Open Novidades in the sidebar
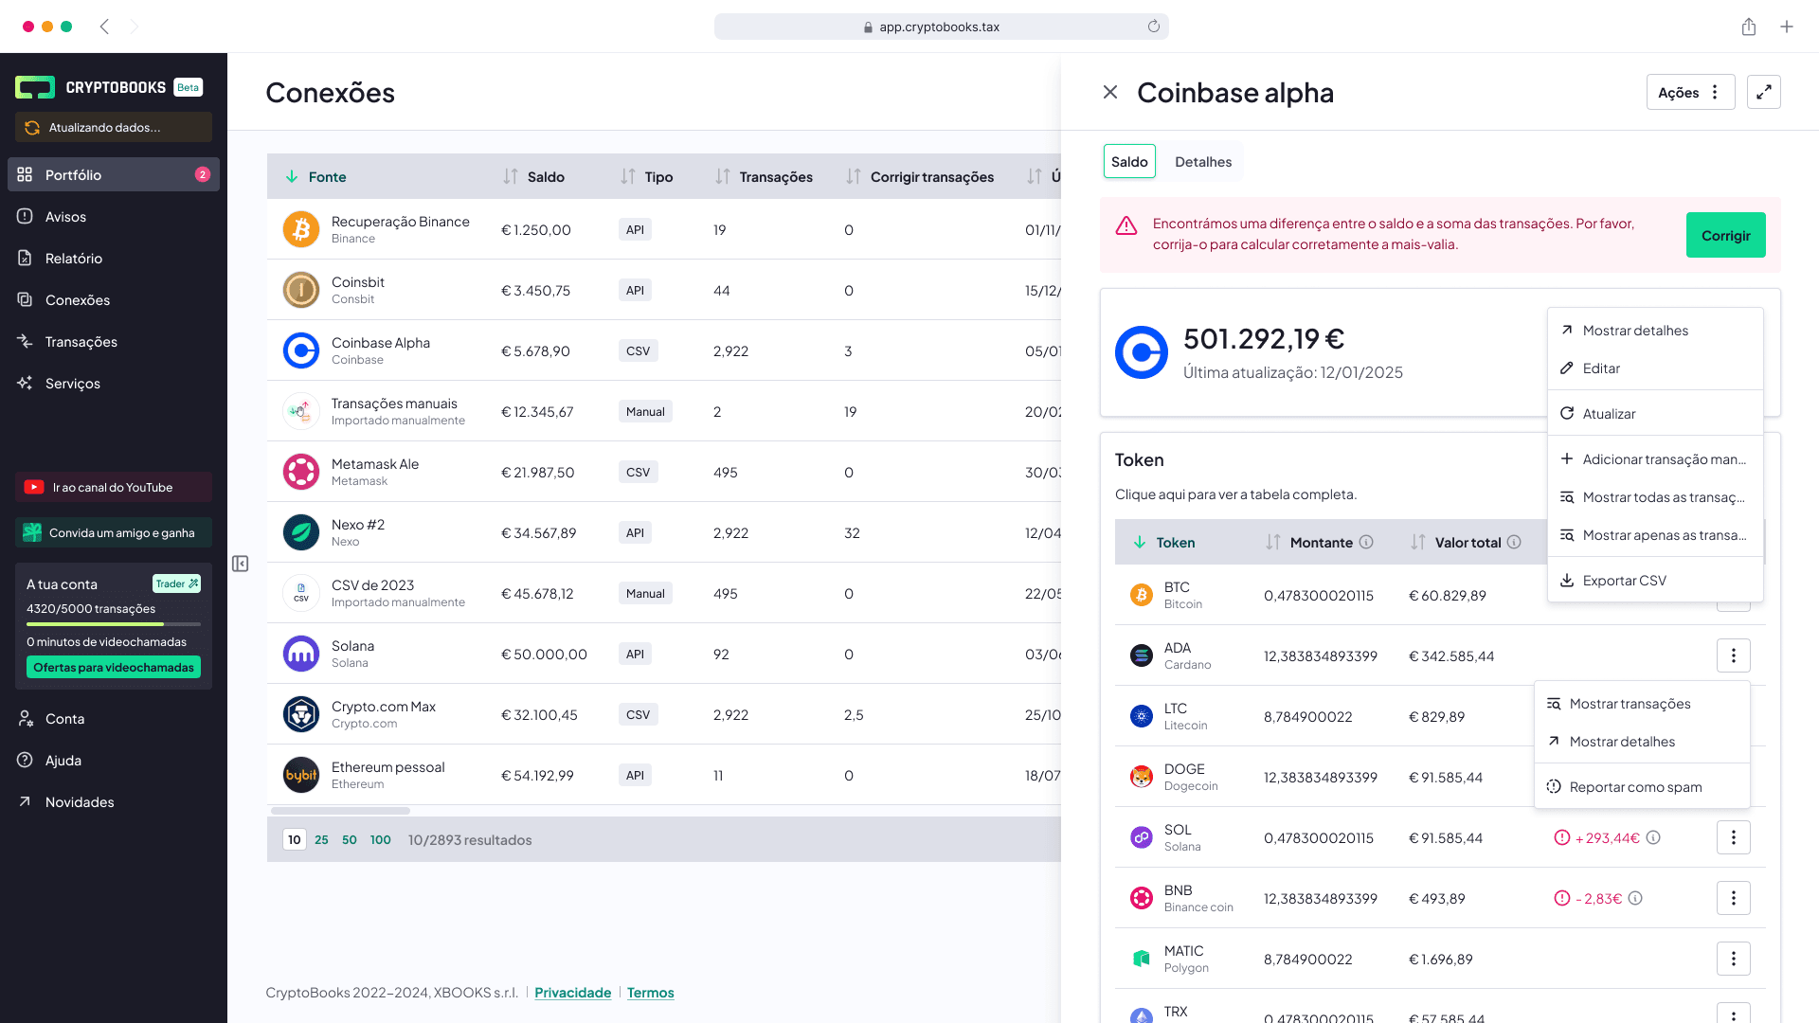The height and width of the screenshot is (1023, 1819). tap(114, 801)
